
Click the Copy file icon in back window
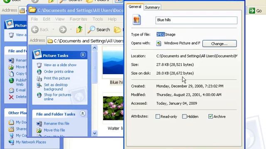[11, 74]
